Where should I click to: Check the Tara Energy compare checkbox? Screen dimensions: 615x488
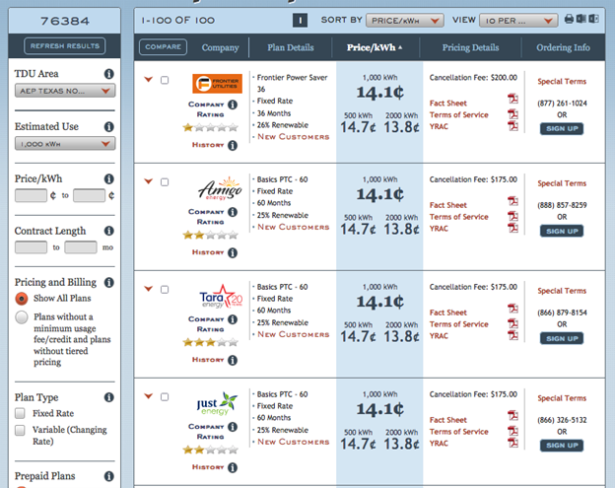click(x=165, y=290)
